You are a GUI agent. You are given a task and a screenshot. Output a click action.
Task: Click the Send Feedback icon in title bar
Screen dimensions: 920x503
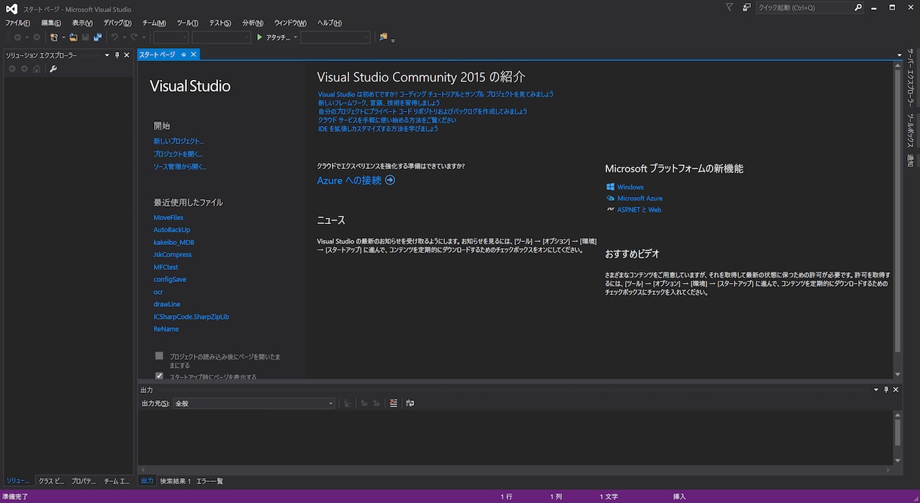746,8
